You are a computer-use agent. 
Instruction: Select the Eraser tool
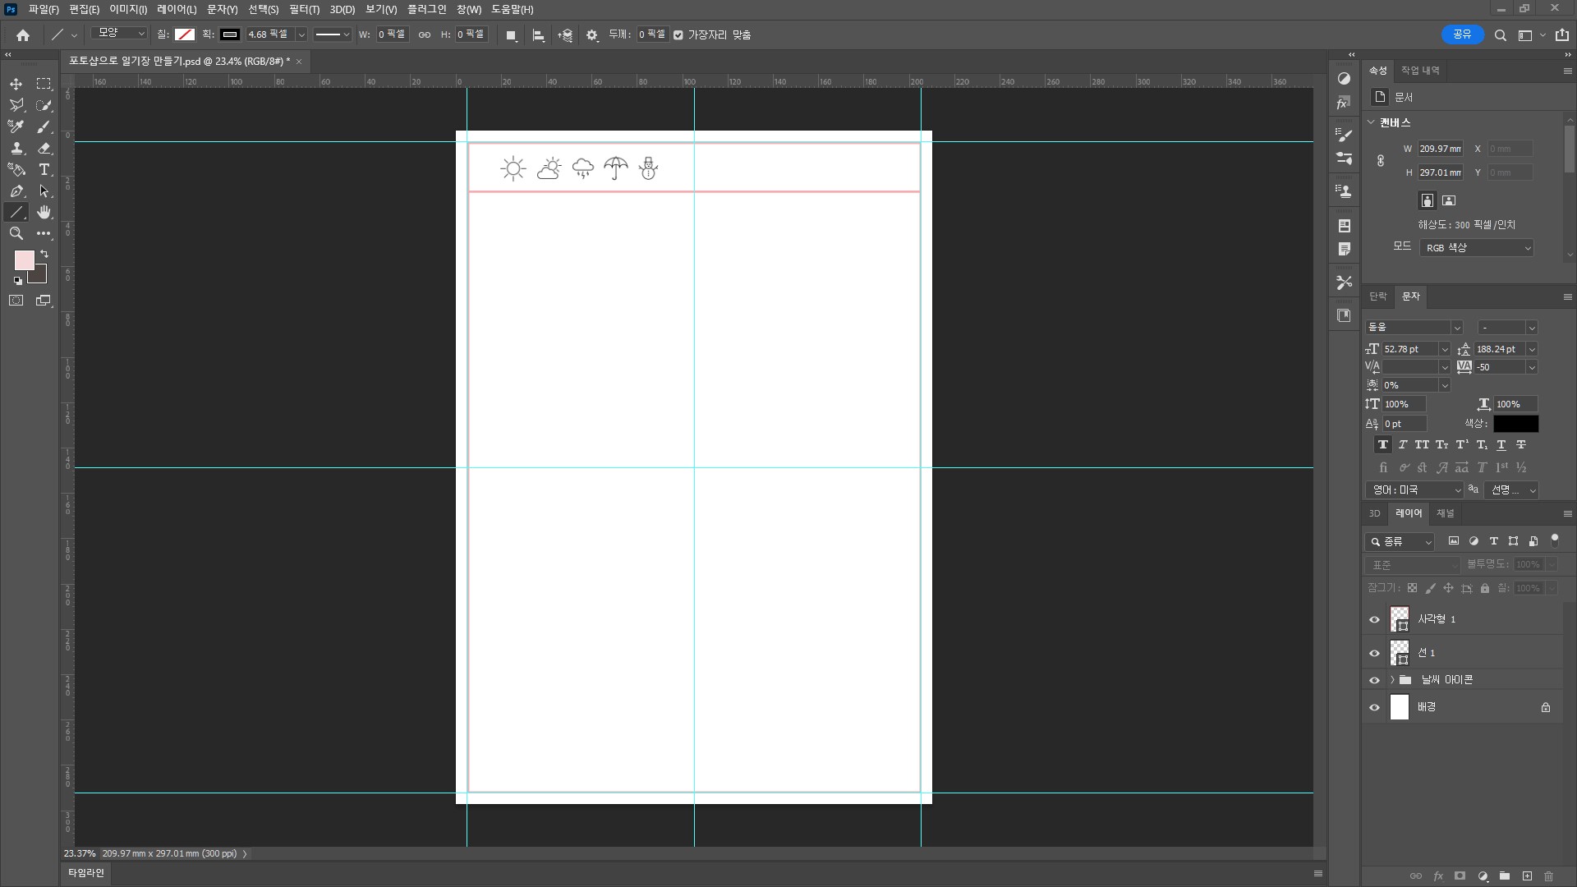[x=44, y=148]
